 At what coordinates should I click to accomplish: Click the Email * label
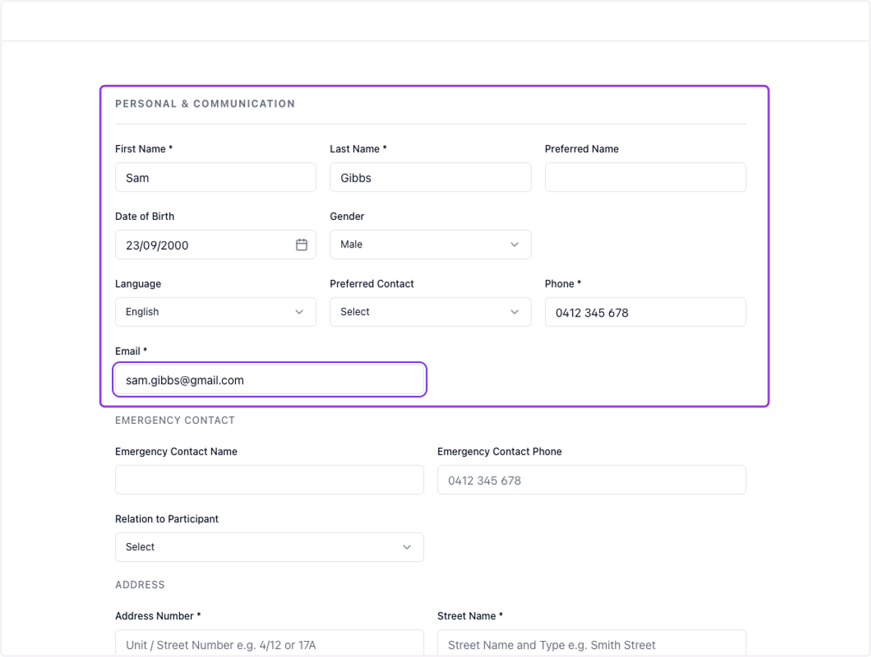[131, 351]
